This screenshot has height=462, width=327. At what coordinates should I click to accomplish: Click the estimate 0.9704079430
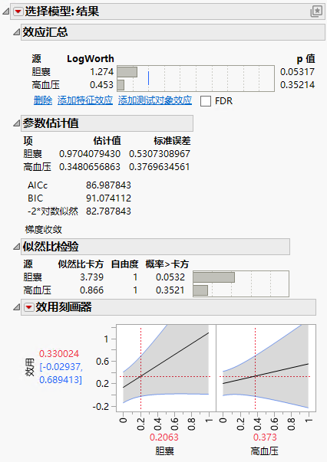tap(90, 154)
